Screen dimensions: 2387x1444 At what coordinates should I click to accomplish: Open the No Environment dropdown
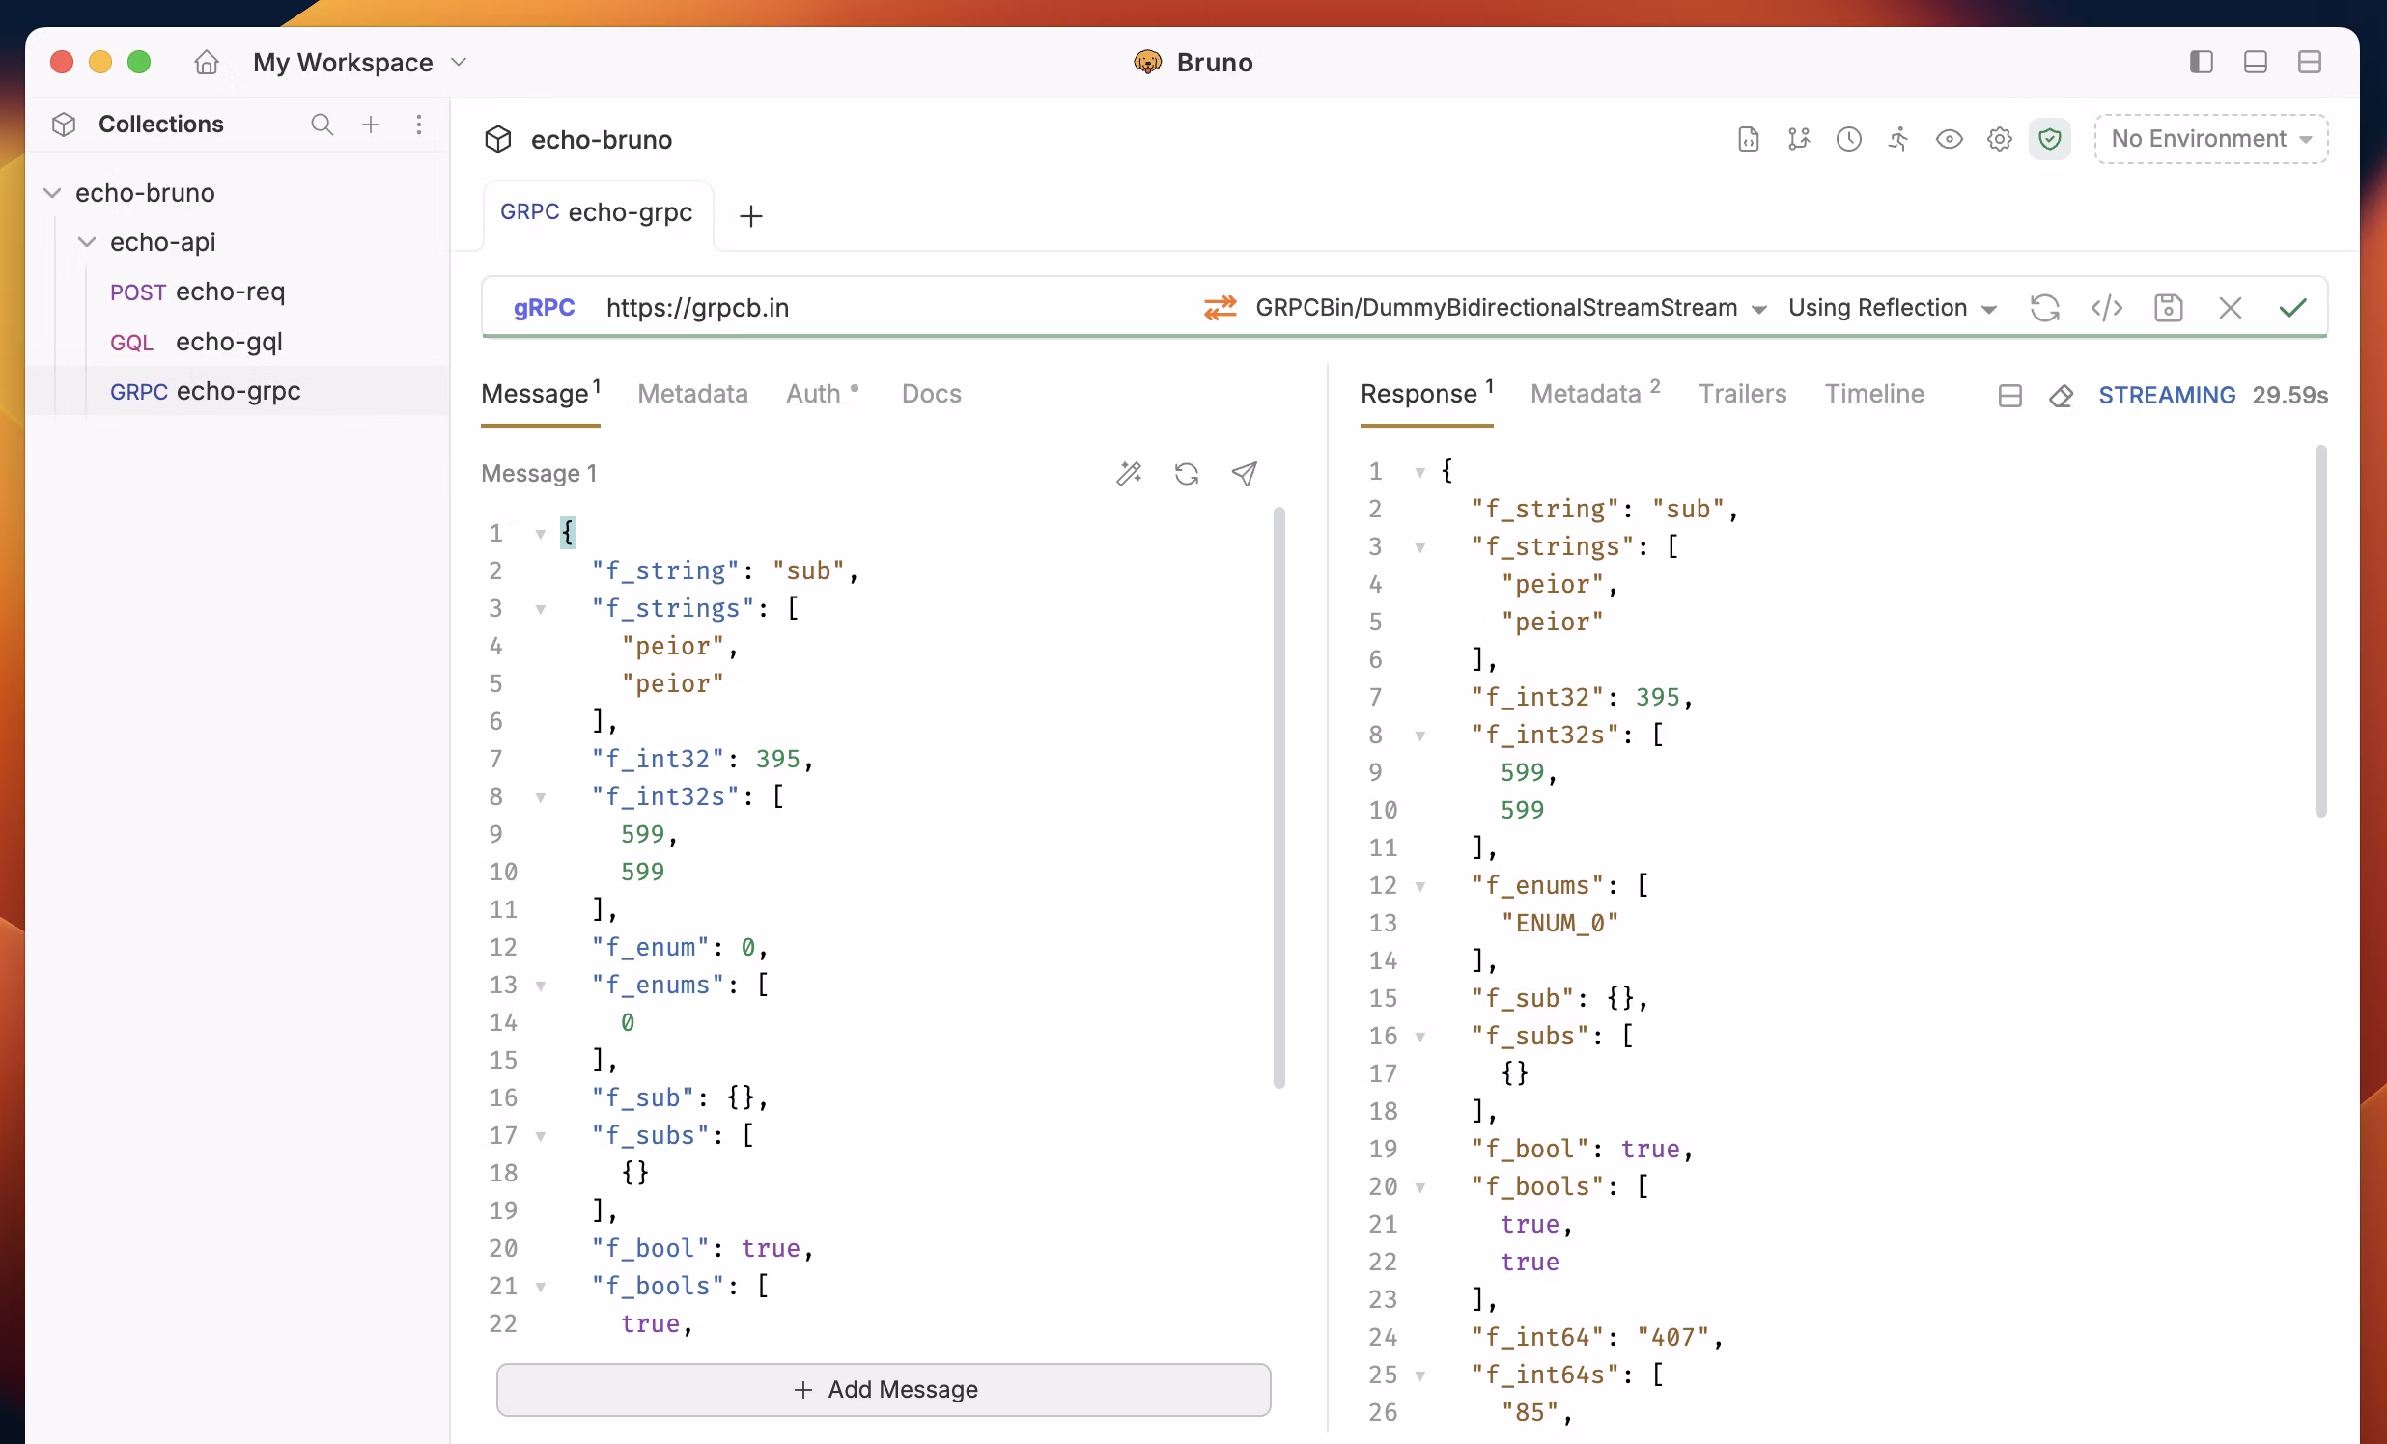[x=2210, y=139]
